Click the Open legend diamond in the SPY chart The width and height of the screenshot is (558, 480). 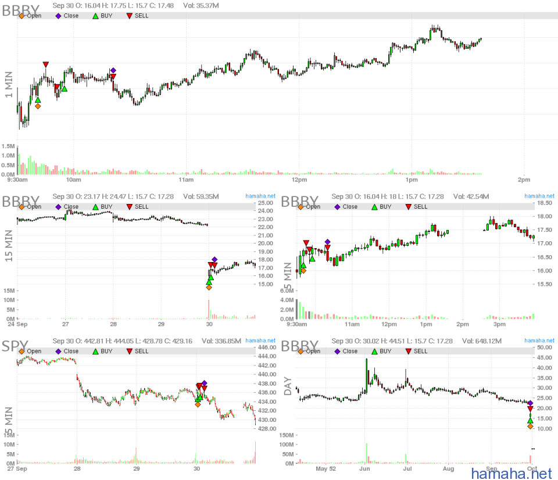tap(22, 351)
